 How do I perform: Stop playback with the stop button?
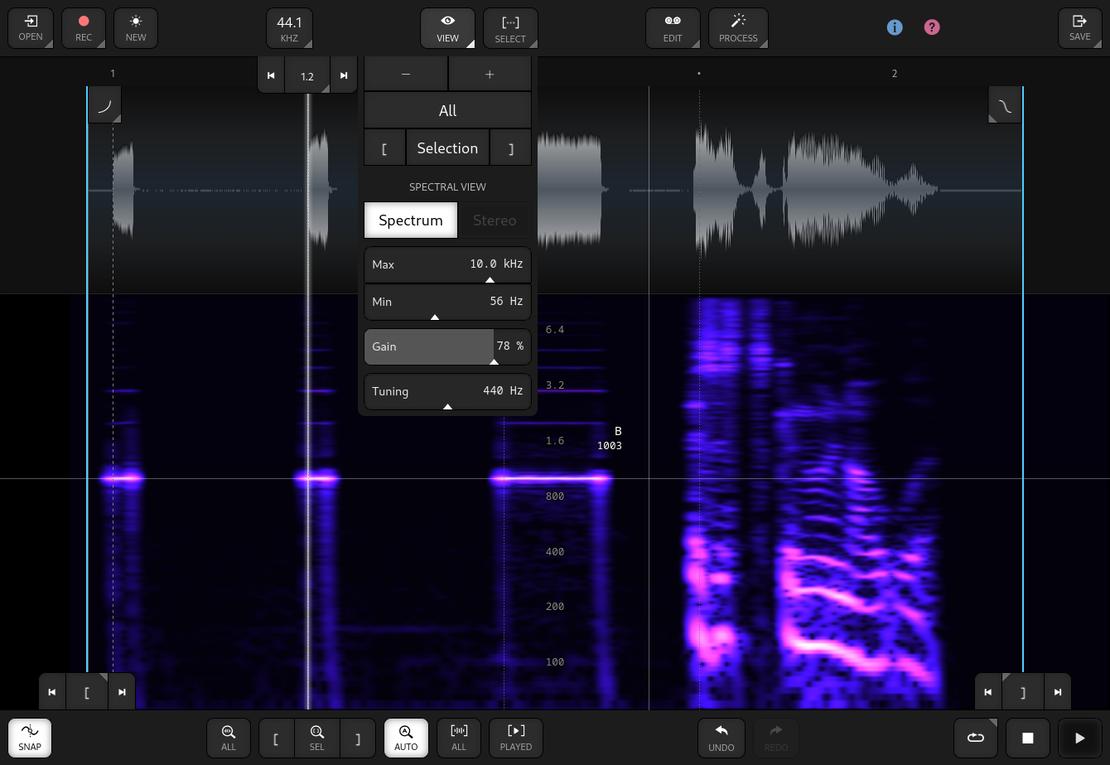pos(1028,738)
